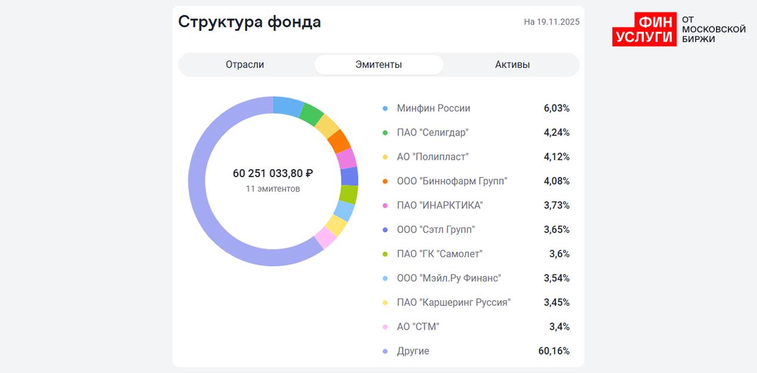Select ПАО "Каршеринг Руссия" in the legend
The image size is (757, 373).
click(x=453, y=302)
